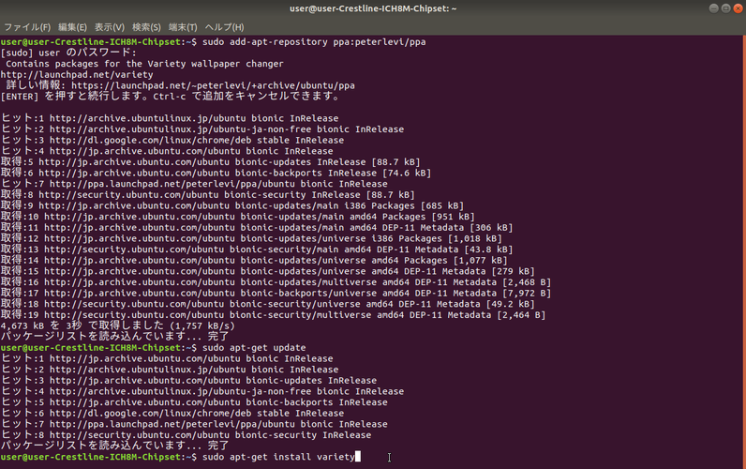Click the 取得:5 bionic-updates InRelease [88.7 kB] line
746x469 pixels.
(x=210, y=162)
